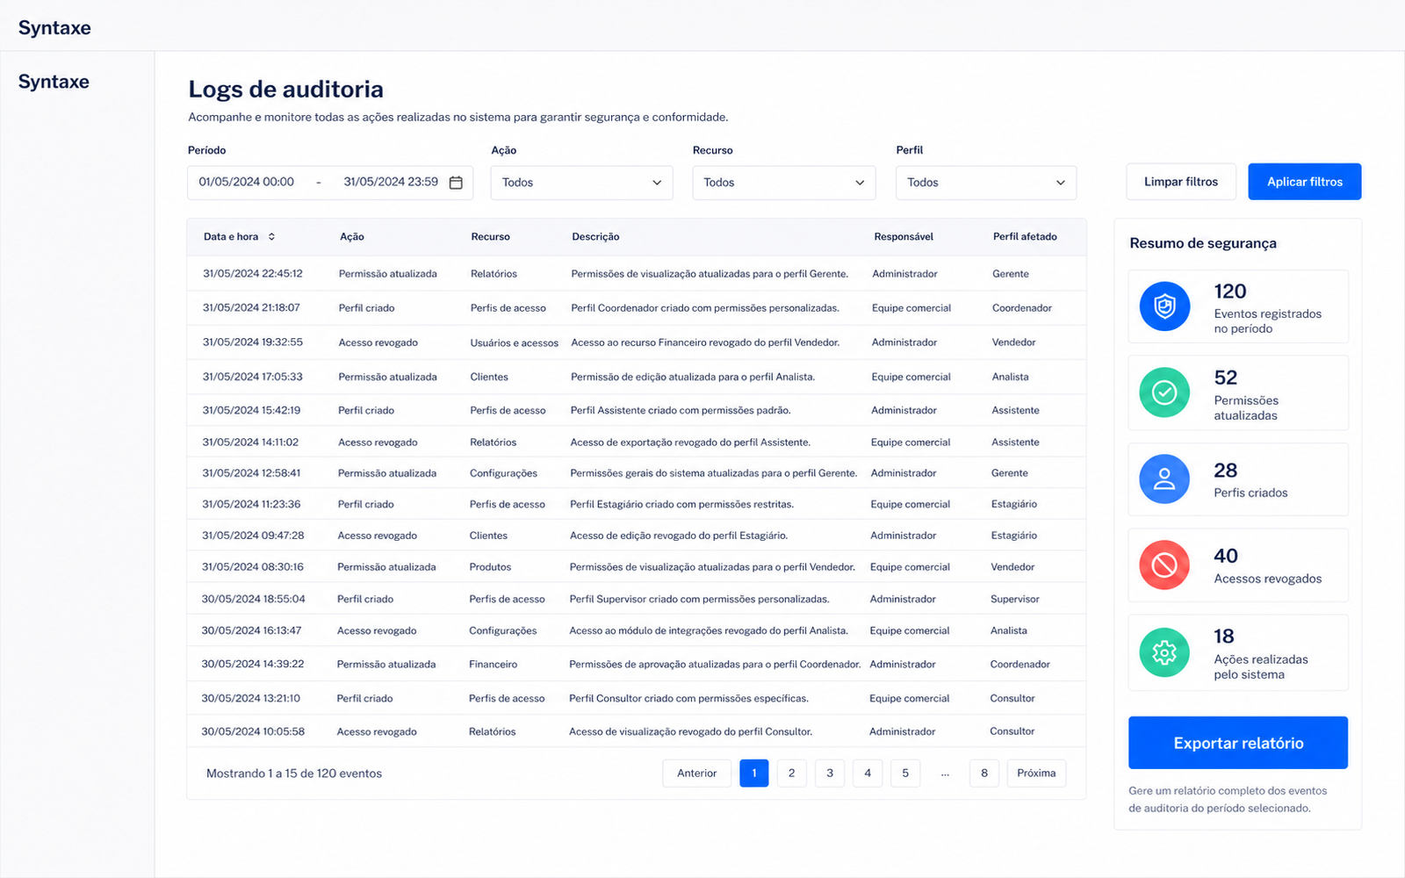Viewport: 1405px width, 878px height.
Task: Click the 31/05/2024 12:58:41 timestamp cell
Action: 251,473
